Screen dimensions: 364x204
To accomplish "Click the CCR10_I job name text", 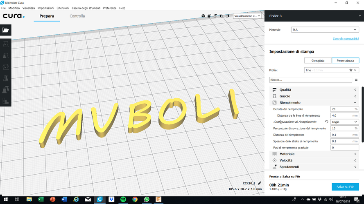I will coord(249,184).
